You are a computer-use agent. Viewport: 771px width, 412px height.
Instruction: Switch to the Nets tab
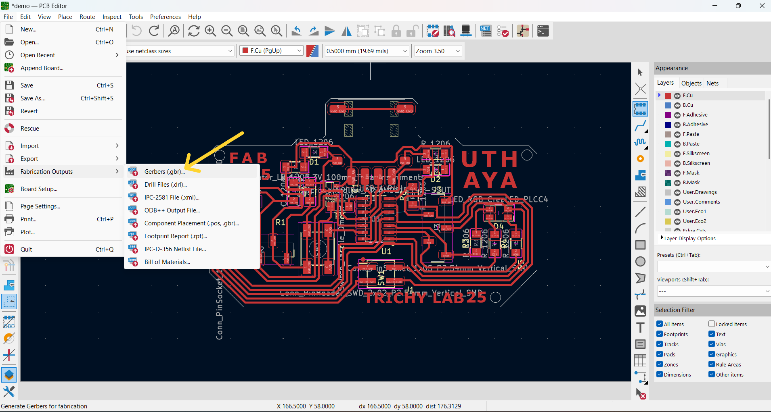tap(712, 83)
